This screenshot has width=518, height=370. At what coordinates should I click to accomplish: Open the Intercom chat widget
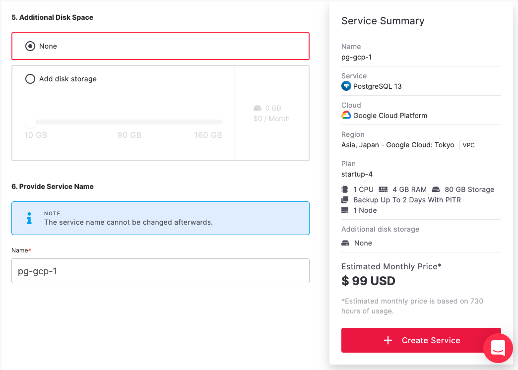[498, 349]
